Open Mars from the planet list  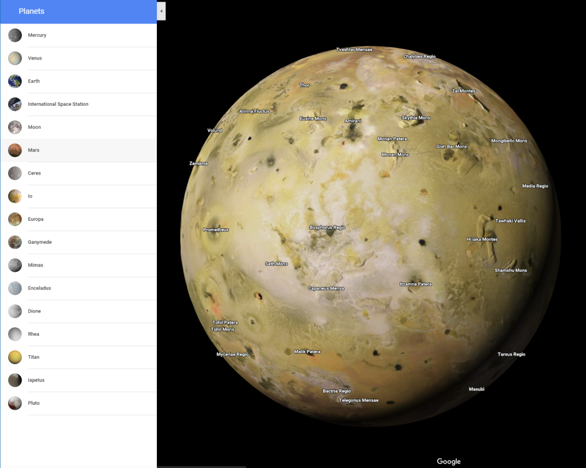(33, 150)
